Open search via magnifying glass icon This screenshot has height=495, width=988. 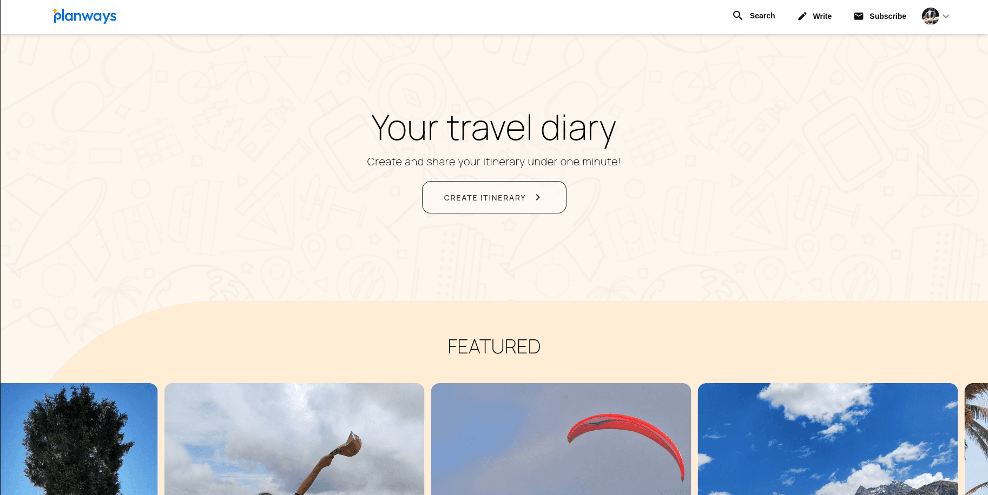click(x=737, y=16)
